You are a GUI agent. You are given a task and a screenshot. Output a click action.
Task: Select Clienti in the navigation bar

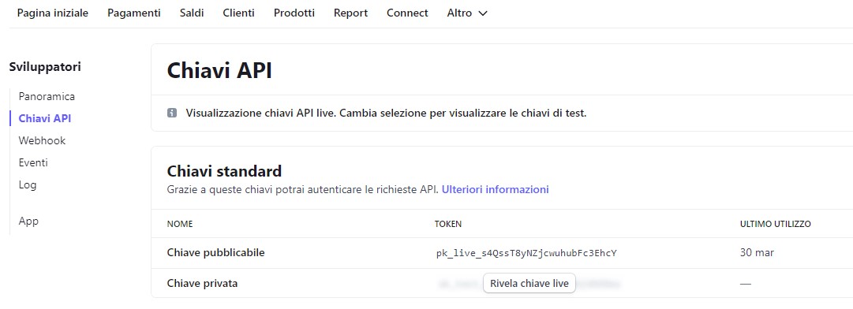tap(238, 13)
